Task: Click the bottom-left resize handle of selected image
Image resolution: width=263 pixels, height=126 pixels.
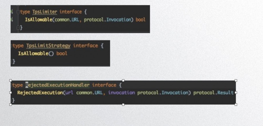Action: (11, 104)
